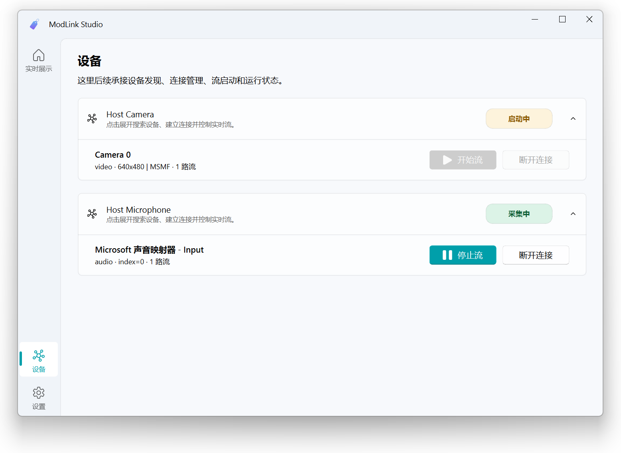Disconnect Camera 0 with 断开连接
Image resolution: width=621 pixels, height=453 pixels.
tap(536, 160)
